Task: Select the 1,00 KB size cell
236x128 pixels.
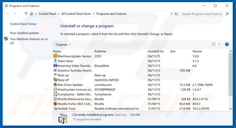Action: click(185, 90)
